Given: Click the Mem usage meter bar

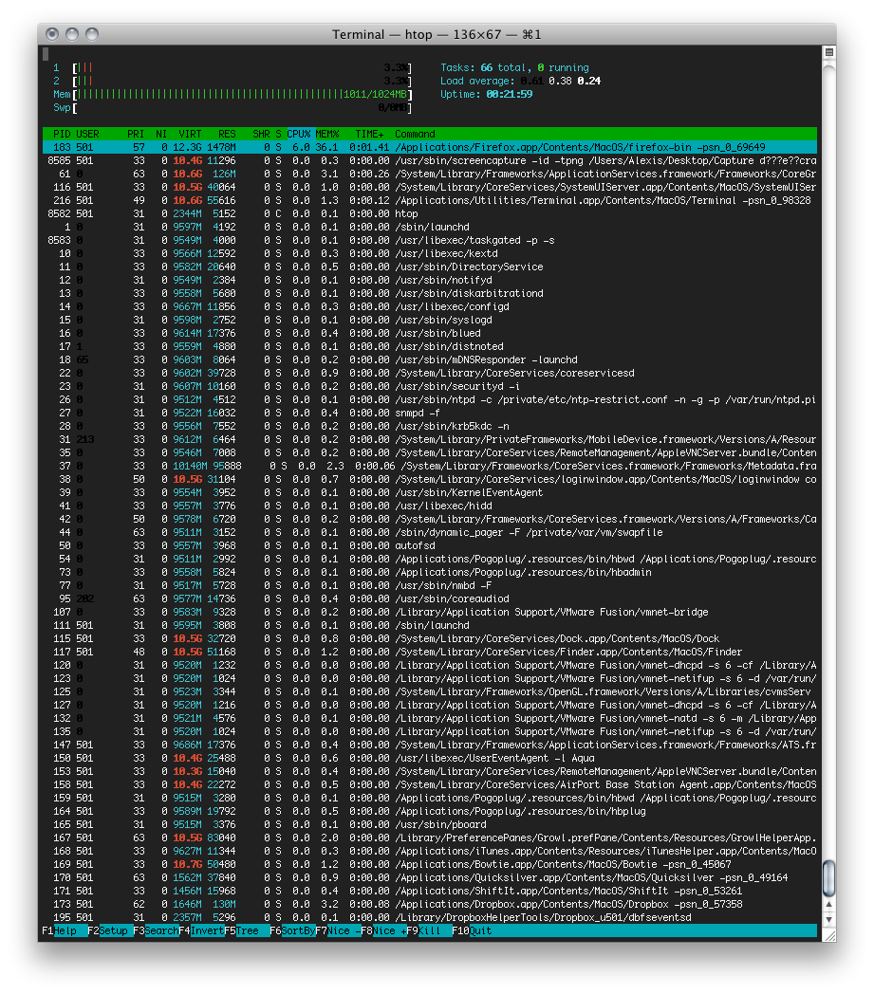Looking at the screenshot, I should coord(232,95).
